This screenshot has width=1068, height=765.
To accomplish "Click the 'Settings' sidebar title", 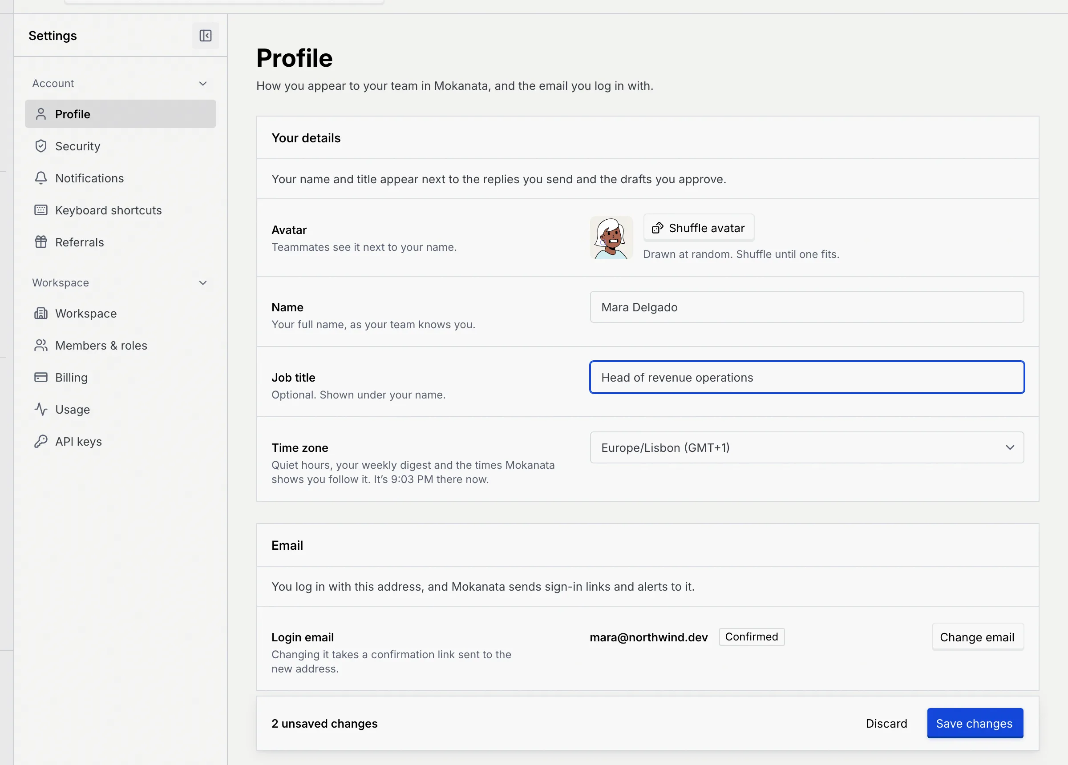I will coord(53,36).
